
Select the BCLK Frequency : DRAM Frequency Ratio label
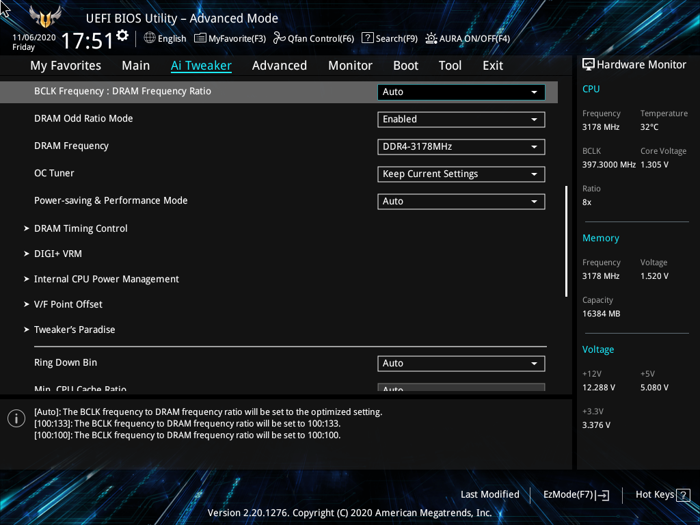pos(123,91)
